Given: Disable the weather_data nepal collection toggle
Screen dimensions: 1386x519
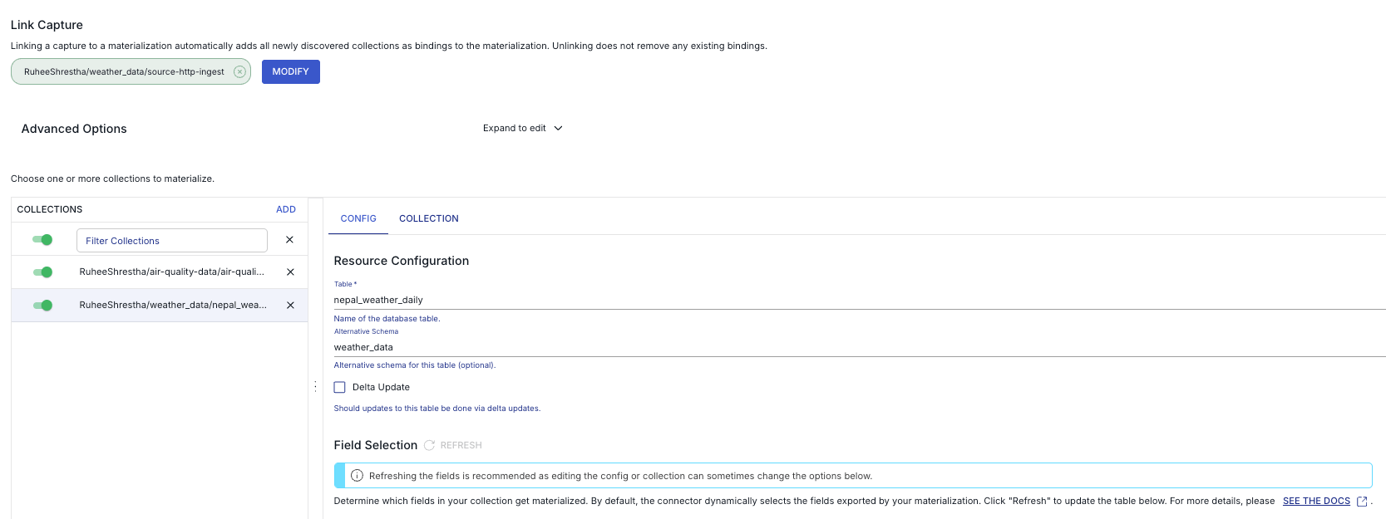Looking at the screenshot, I should (x=42, y=306).
